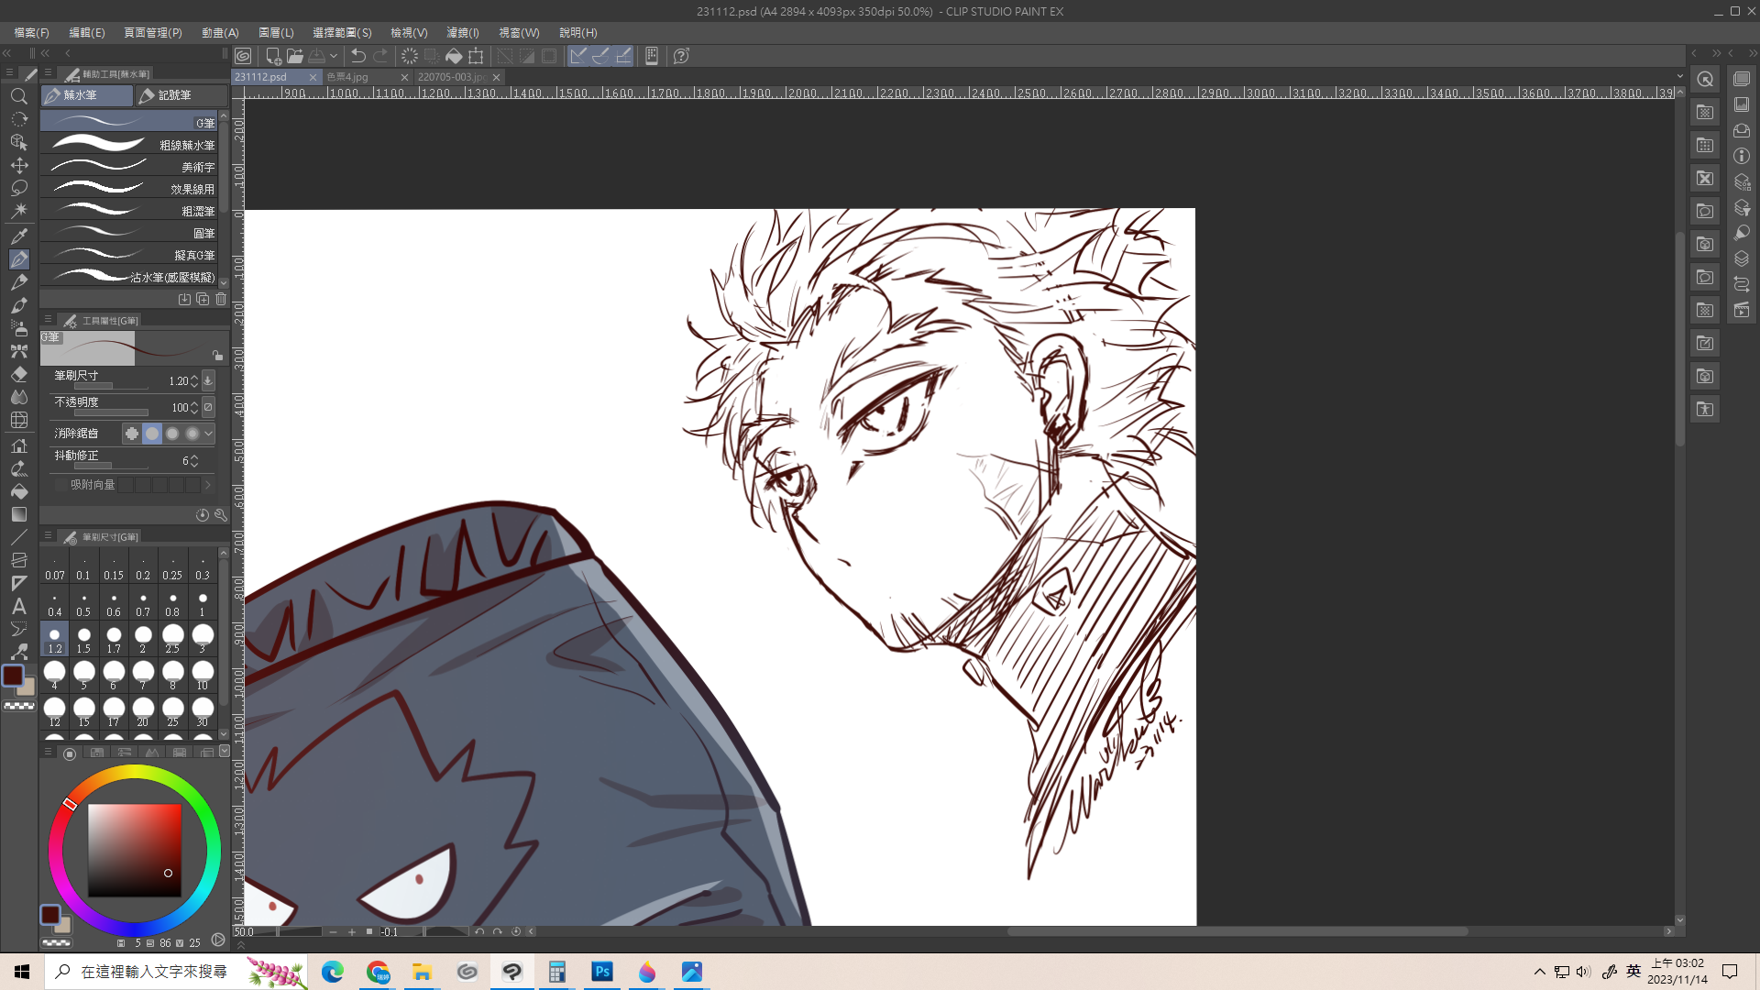Choose the 粗線蘸水筆 brush
Viewport: 1760px width, 990px height.
click(128, 144)
